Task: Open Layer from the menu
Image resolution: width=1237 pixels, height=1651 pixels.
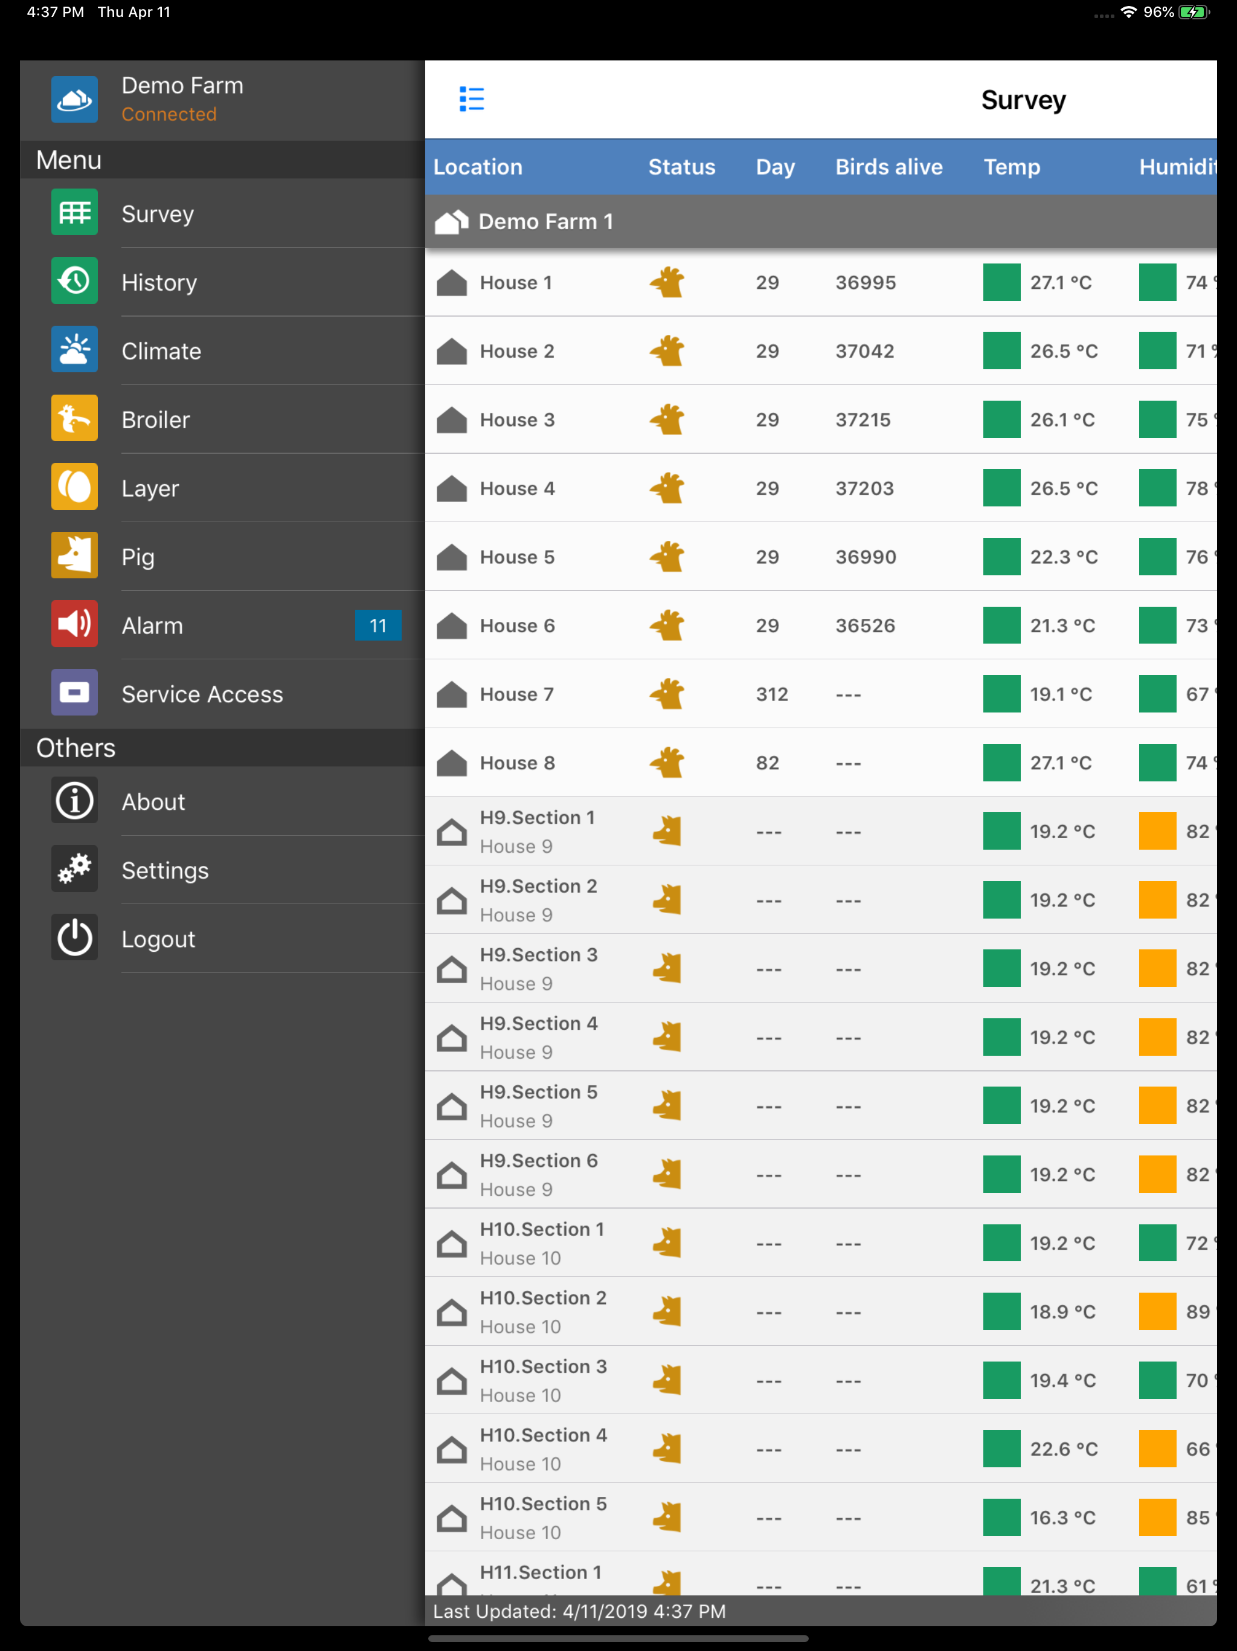Action: coord(222,488)
